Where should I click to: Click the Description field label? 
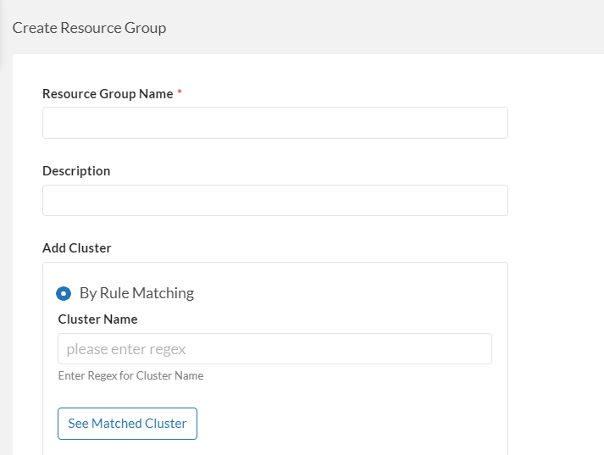pyautogui.click(x=76, y=171)
